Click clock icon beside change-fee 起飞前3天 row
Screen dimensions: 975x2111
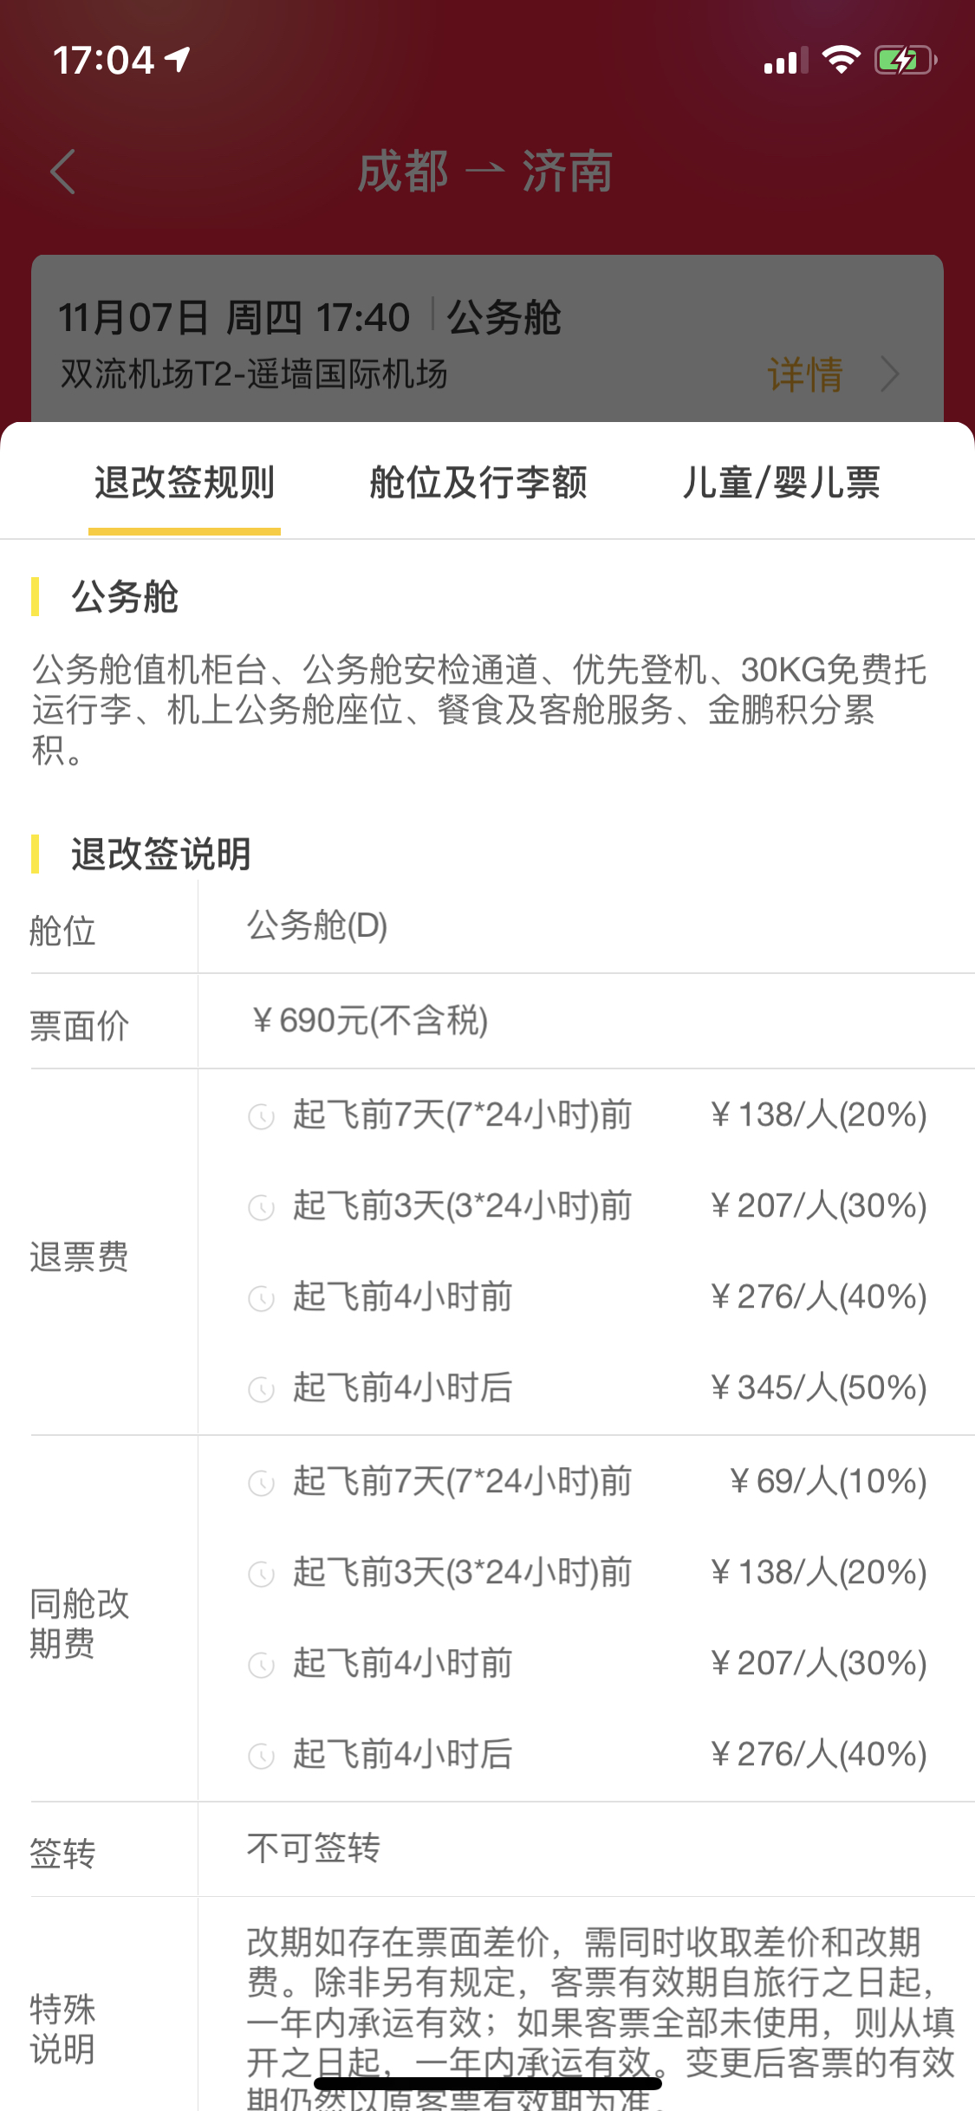tap(261, 1574)
